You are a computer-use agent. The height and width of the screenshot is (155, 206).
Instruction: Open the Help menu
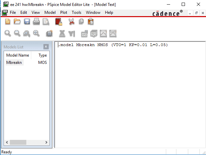109,13
